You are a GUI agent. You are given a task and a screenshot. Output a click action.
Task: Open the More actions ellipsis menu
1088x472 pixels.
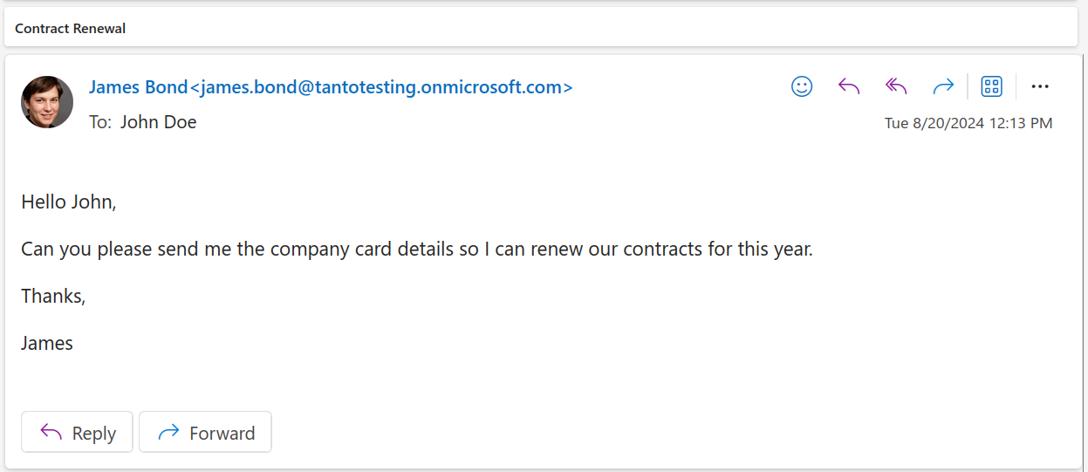[x=1039, y=86]
